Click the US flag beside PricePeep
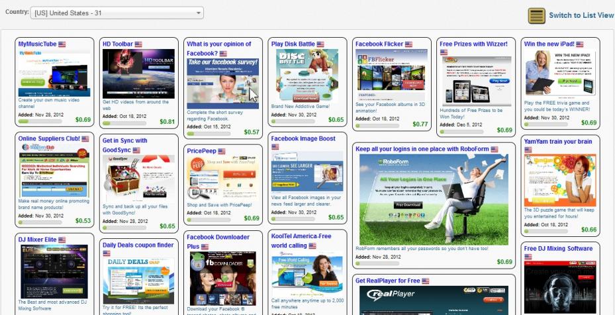Image resolution: width=615 pixels, height=315 pixels. click(222, 151)
